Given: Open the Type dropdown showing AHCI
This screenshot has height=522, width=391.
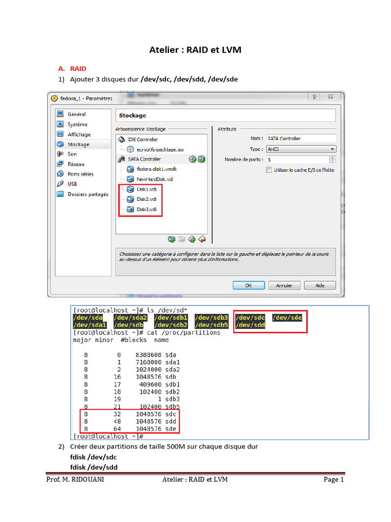Looking at the screenshot, I should (x=301, y=149).
